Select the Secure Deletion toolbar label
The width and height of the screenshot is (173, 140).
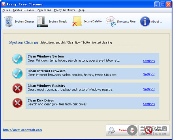click(93, 21)
